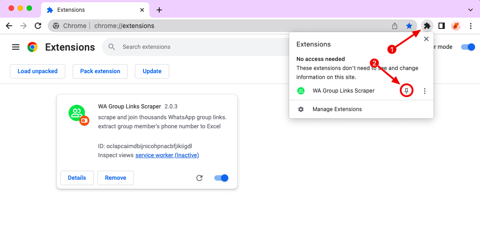Click the magnifier icon in the search extensions box
Screen dimensions: 480x229
point(112,47)
